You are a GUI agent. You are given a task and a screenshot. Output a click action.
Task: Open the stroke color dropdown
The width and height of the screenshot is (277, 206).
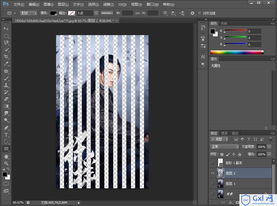(x=72, y=13)
